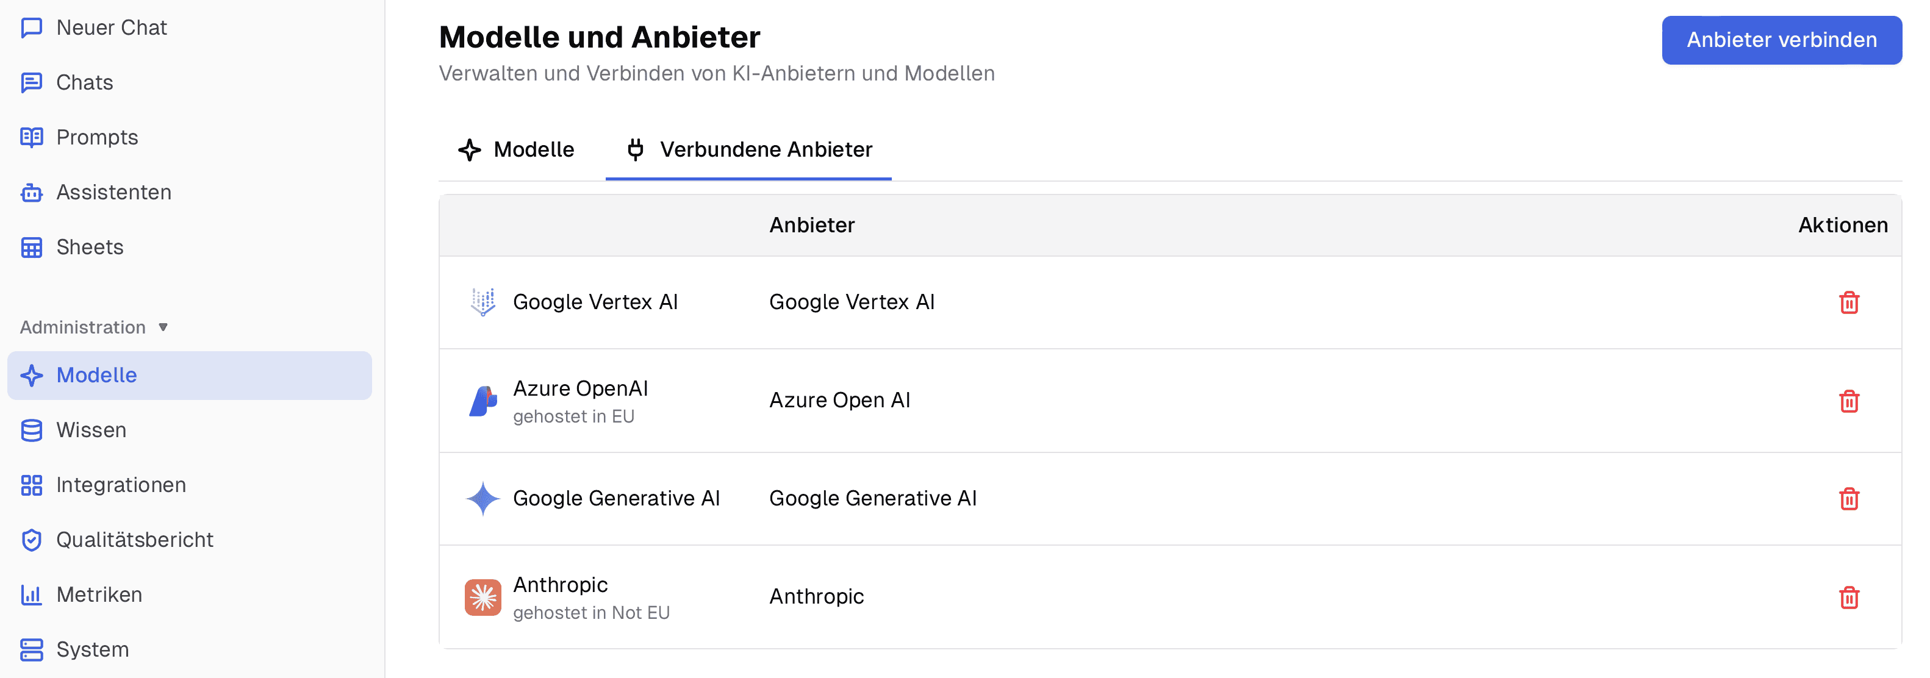Start a Neuer Chat
This screenshot has width=1930, height=678.
point(111,27)
